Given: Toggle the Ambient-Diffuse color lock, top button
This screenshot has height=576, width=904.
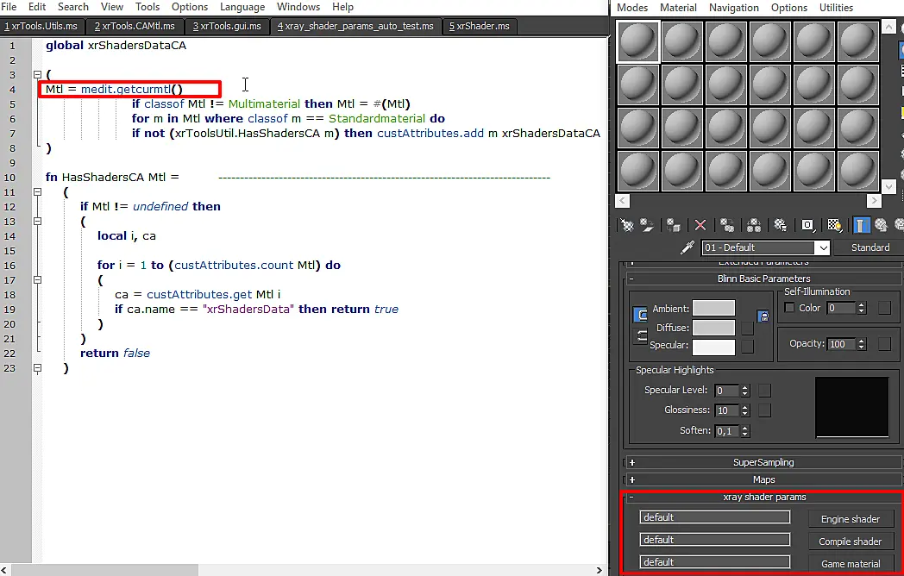Looking at the screenshot, I should [641, 314].
